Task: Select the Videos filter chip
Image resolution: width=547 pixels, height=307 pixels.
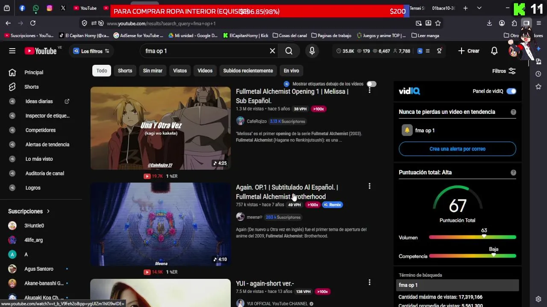Action: point(205,71)
